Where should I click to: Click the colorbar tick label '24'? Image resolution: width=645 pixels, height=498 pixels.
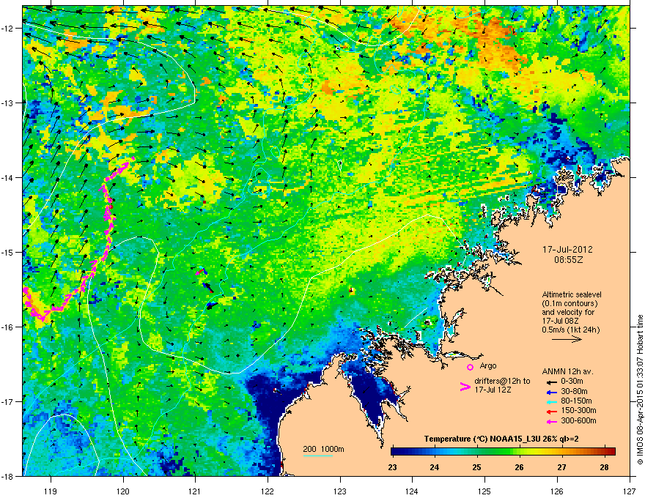[435, 467]
